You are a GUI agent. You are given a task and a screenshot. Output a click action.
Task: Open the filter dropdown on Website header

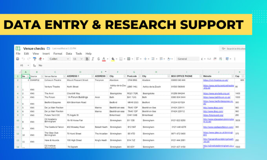point(232,76)
